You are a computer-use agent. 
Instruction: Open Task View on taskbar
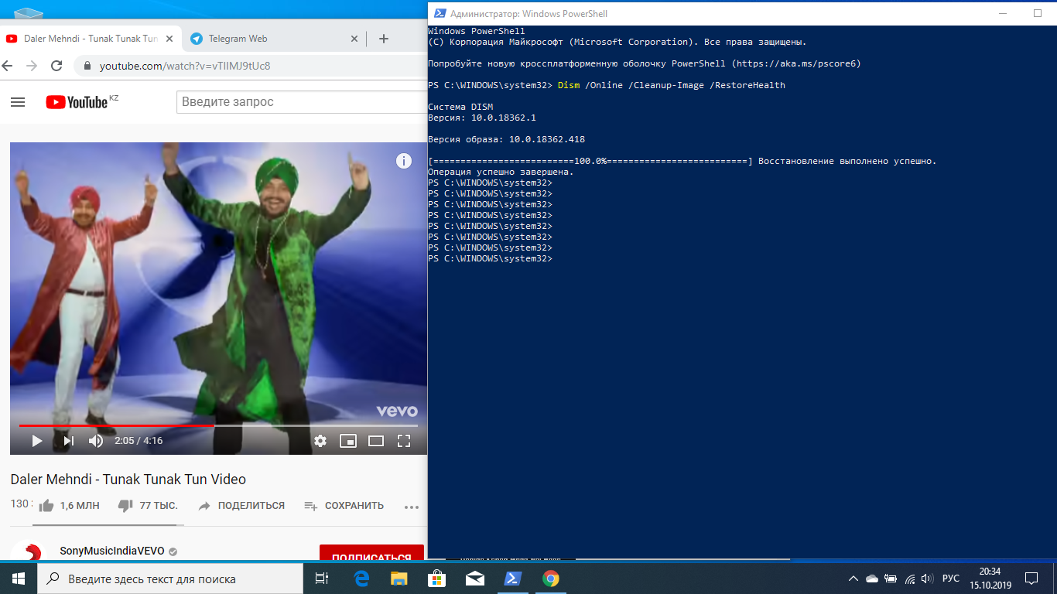pos(322,579)
